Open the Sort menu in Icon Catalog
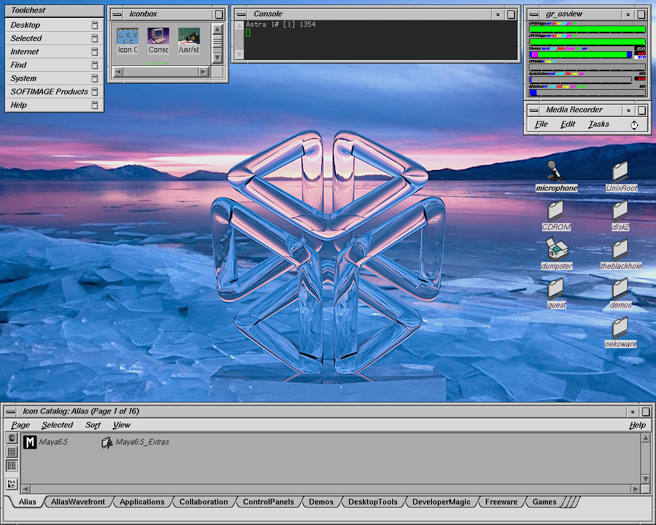 pos(93,425)
